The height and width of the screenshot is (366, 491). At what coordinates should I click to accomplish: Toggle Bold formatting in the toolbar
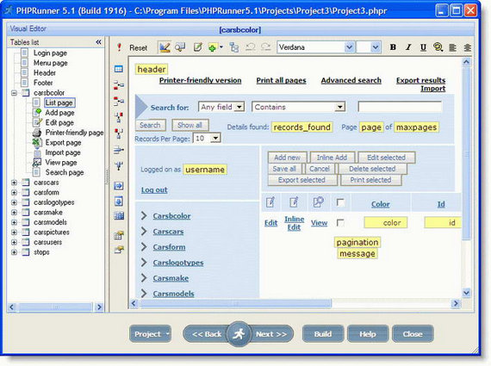click(393, 47)
